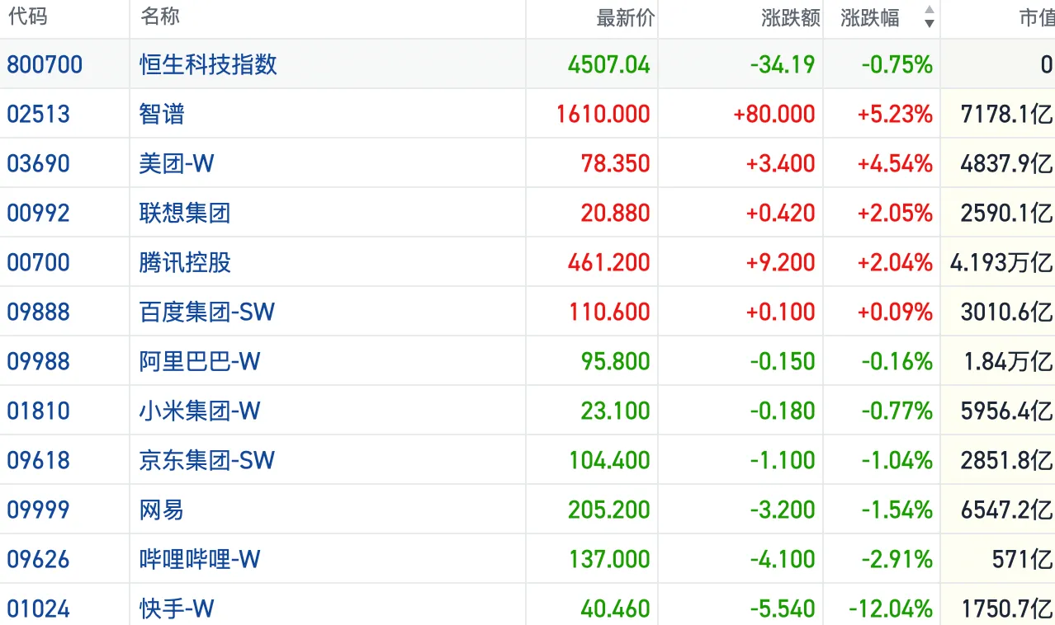Select 网易 price 205.200
Viewport: 1055px width, 625px height.
click(609, 510)
